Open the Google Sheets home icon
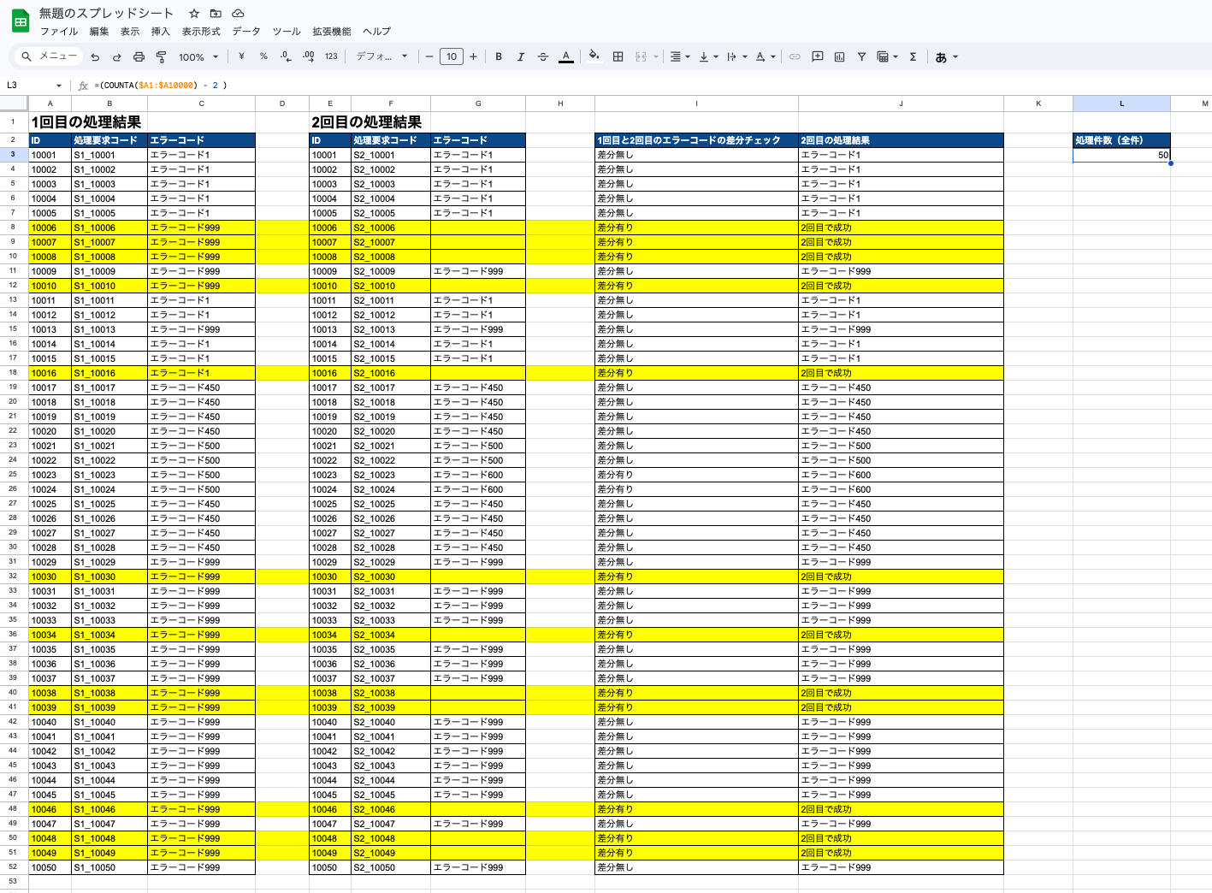Image resolution: width=1212 pixels, height=893 pixels. coord(21,21)
